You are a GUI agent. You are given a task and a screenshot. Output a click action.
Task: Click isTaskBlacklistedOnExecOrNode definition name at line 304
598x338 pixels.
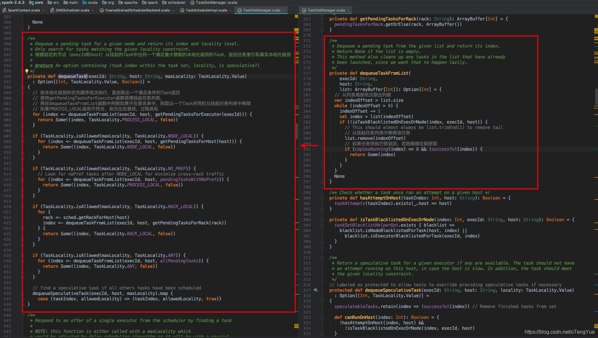[x=397, y=220]
